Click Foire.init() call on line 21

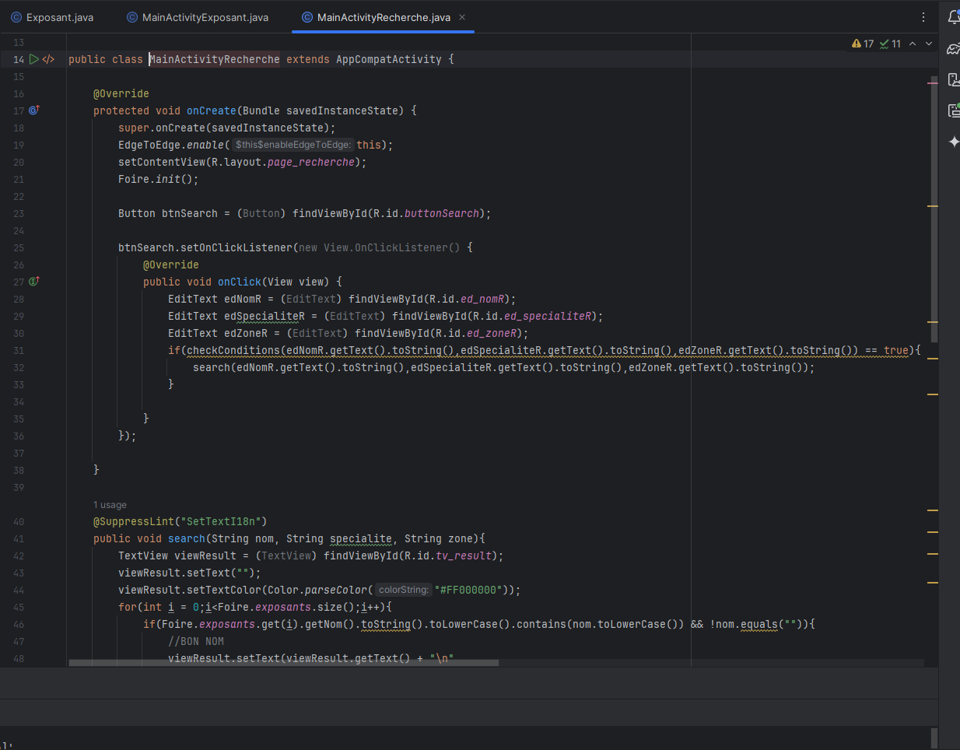tap(159, 179)
